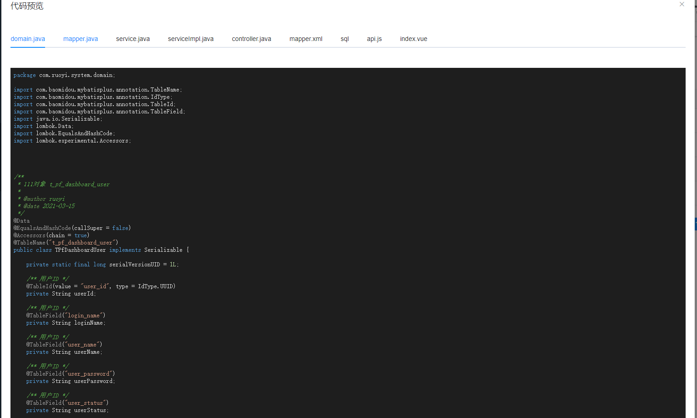Image resolution: width=697 pixels, height=418 pixels.
Task: Click the '@Data' annotation line
Action: point(21,221)
